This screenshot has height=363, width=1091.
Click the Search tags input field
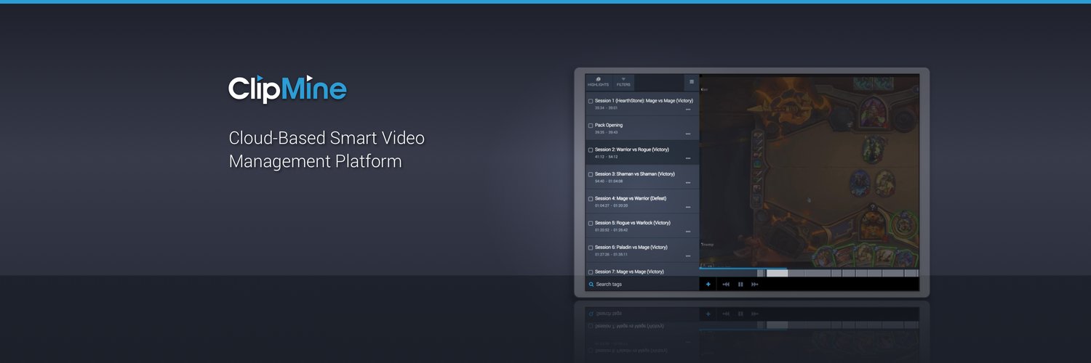point(642,285)
